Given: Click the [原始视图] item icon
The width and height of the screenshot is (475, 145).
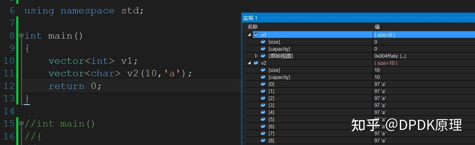Looking at the screenshot, I should coord(263,56).
